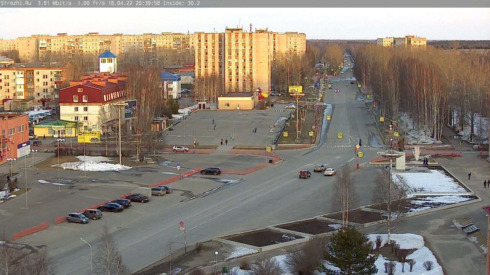
Task: Select the 18.04.22 date stamp
Action: [121, 3]
